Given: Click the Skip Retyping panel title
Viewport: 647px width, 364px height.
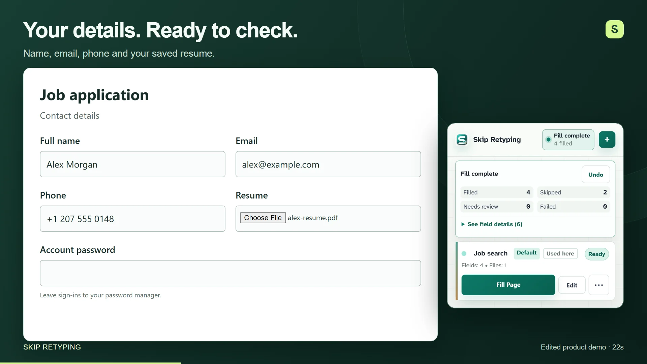Looking at the screenshot, I should click(497, 140).
